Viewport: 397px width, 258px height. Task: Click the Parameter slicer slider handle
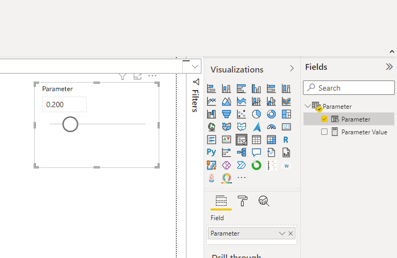coord(70,124)
